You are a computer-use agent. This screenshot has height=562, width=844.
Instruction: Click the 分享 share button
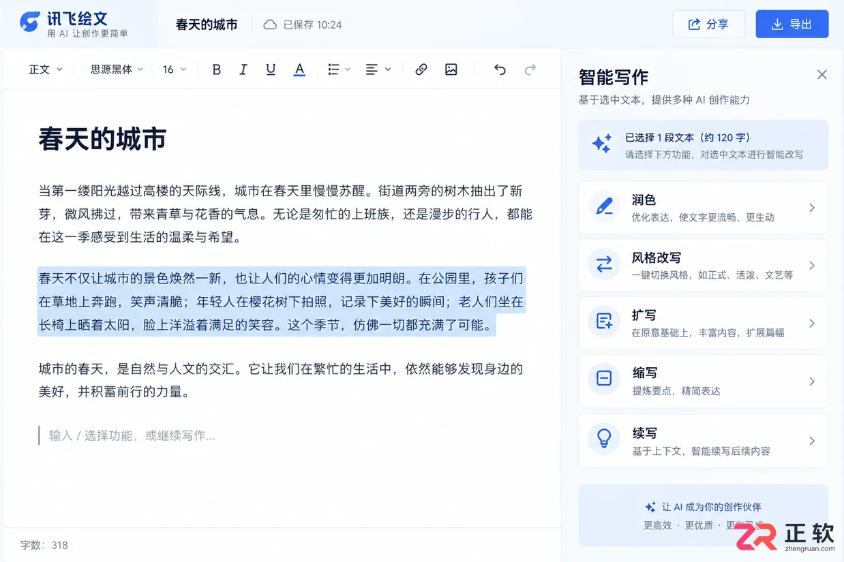click(708, 24)
